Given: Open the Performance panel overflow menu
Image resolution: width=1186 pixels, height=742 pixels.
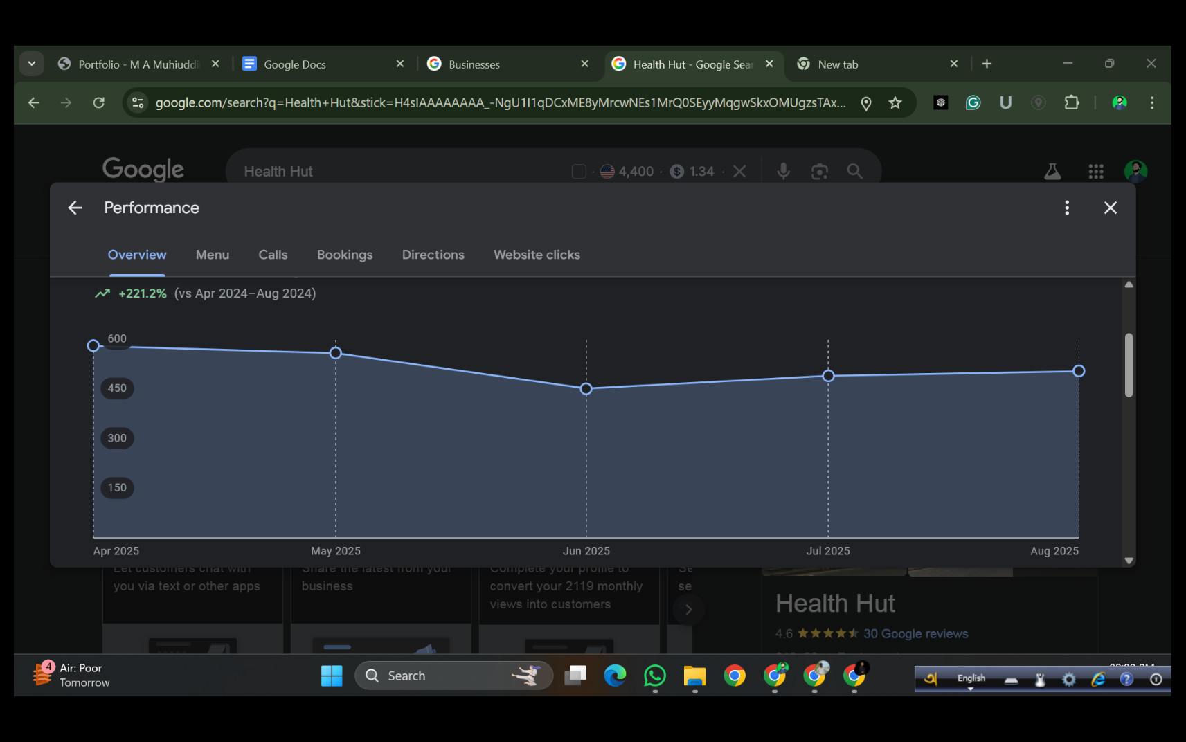Looking at the screenshot, I should pos(1067,208).
